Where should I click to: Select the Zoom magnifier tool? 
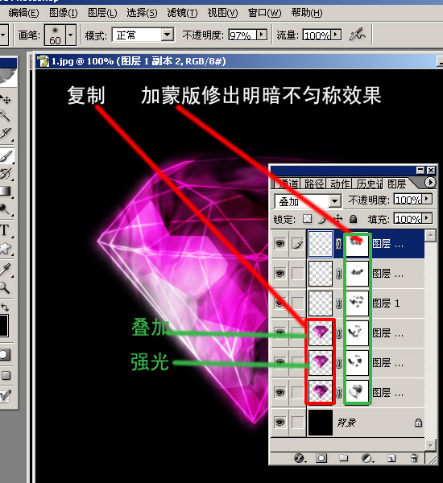coord(5,287)
